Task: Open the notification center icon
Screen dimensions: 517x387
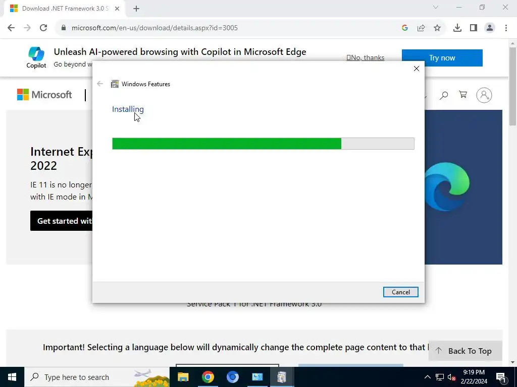Action: coord(501,377)
